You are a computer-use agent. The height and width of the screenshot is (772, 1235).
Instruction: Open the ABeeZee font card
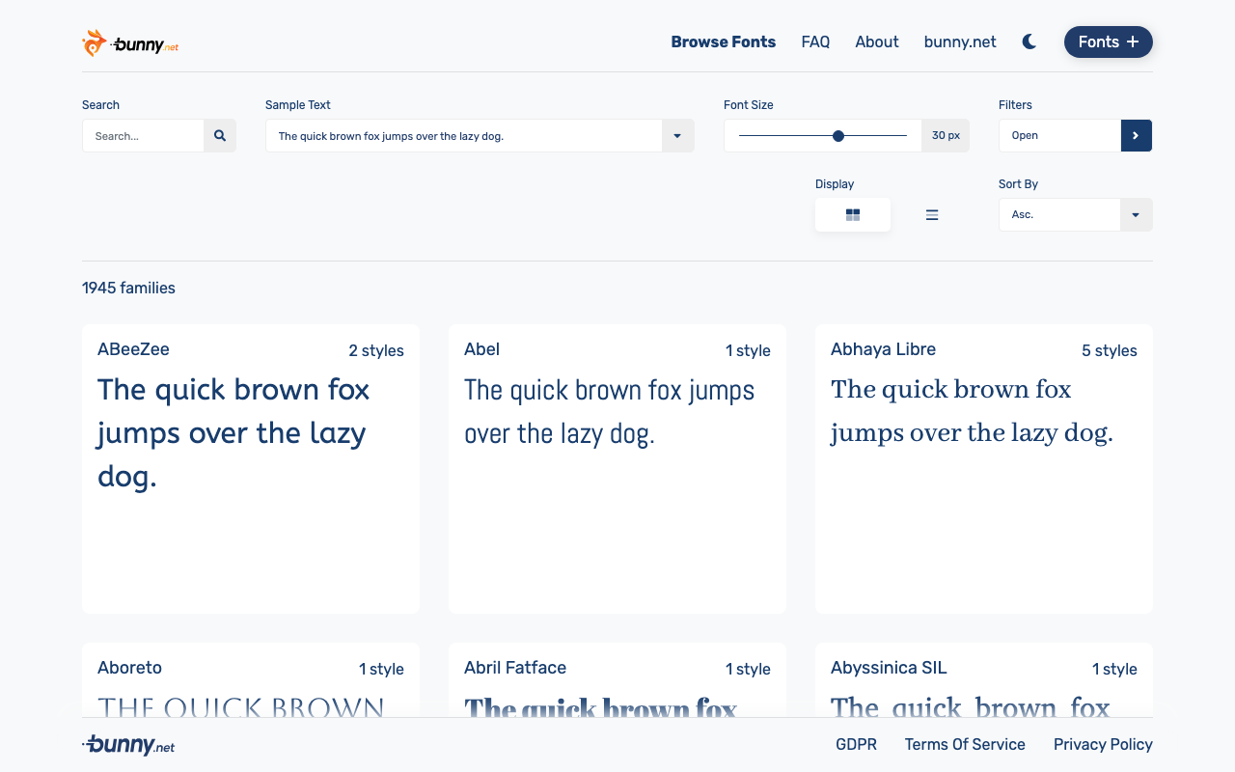pyautogui.click(x=251, y=469)
